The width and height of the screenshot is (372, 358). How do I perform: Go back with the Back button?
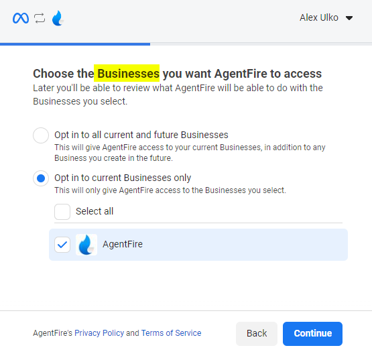257,334
